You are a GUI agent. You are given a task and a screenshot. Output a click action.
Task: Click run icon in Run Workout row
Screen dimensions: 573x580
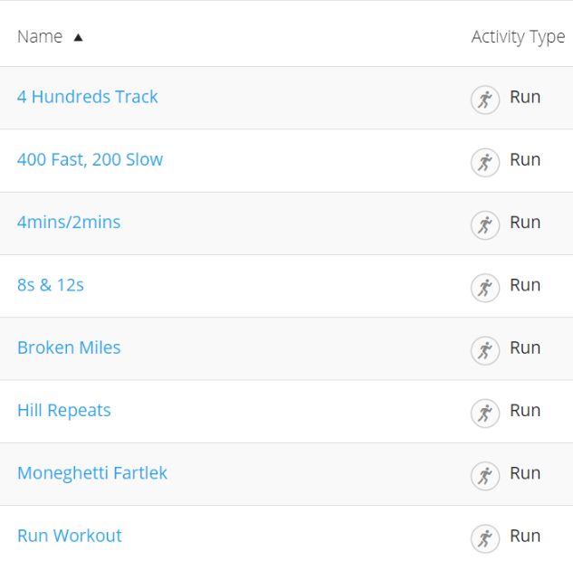(485, 537)
